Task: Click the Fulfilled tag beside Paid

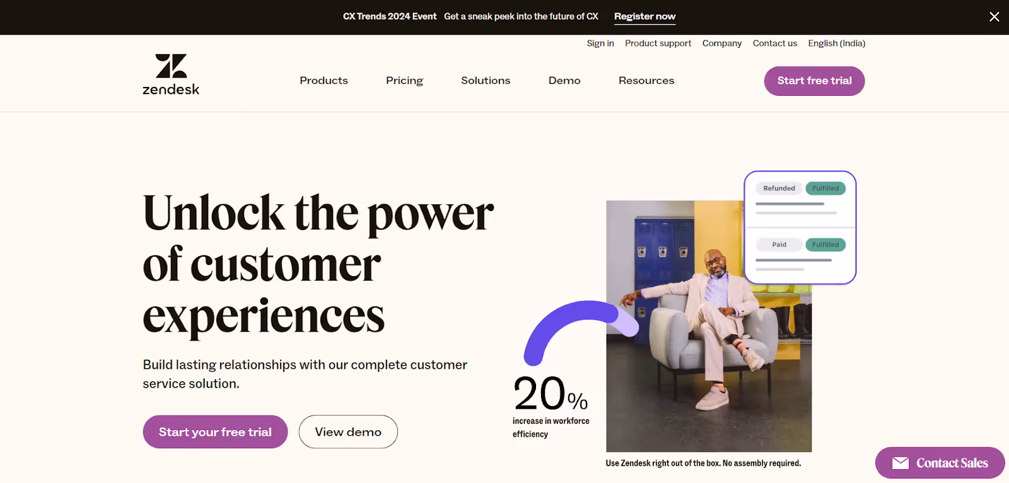Action: click(x=825, y=245)
